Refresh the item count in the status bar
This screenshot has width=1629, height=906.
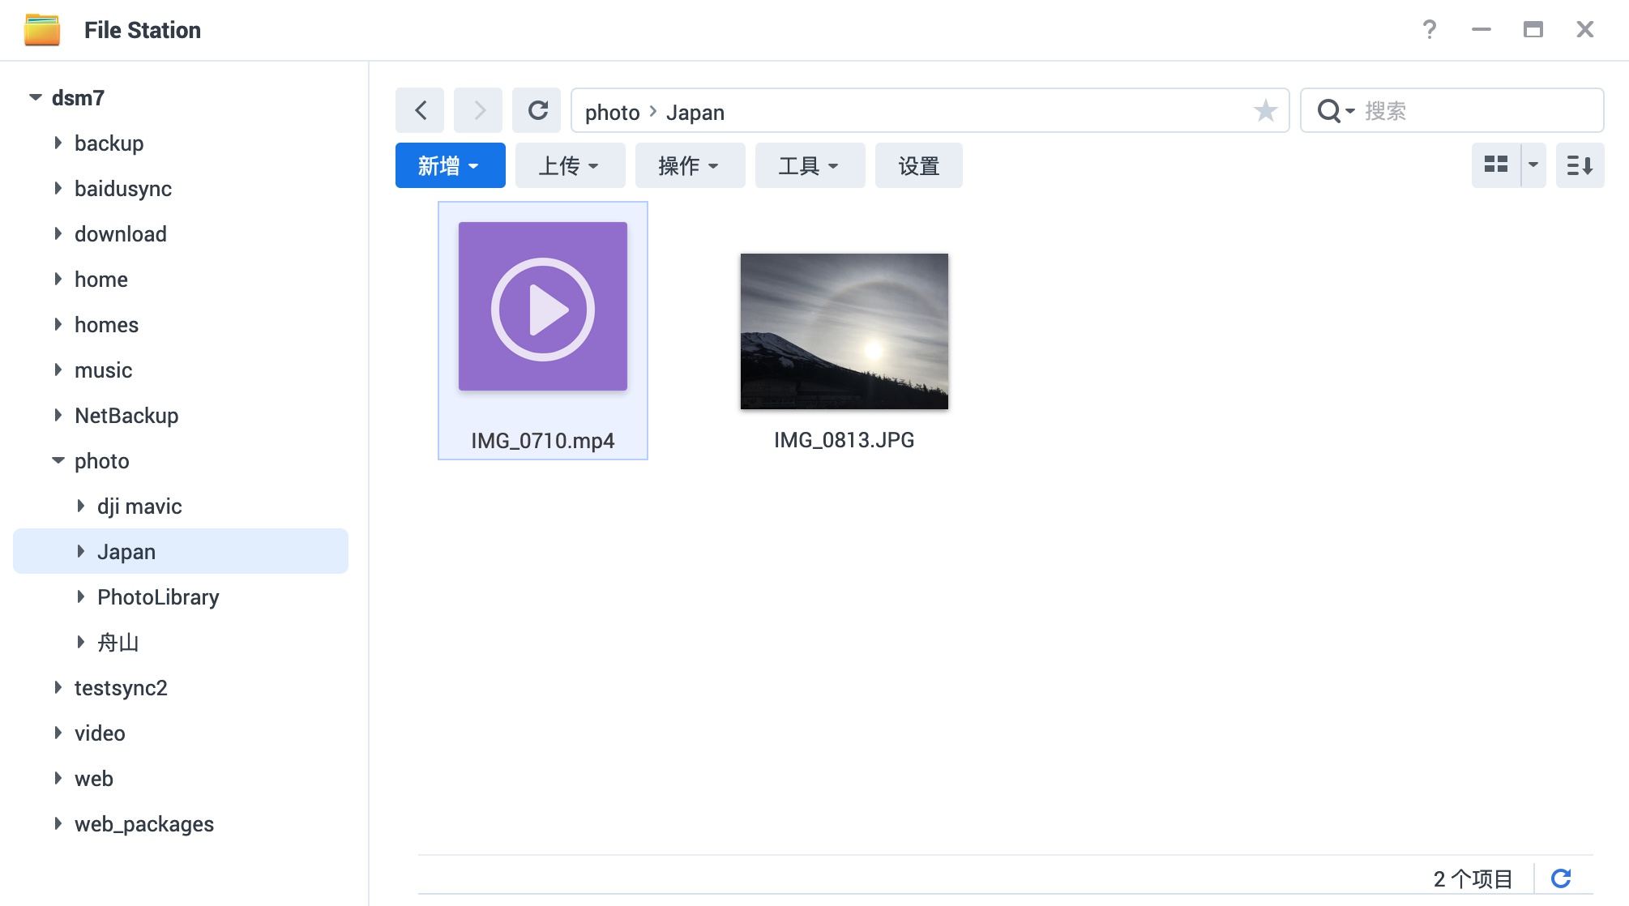(1561, 878)
